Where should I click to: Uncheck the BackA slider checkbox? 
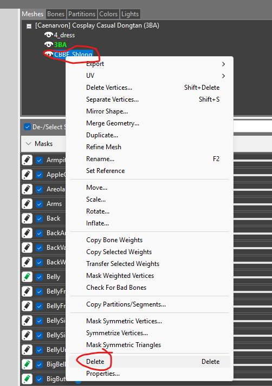pos(39,233)
